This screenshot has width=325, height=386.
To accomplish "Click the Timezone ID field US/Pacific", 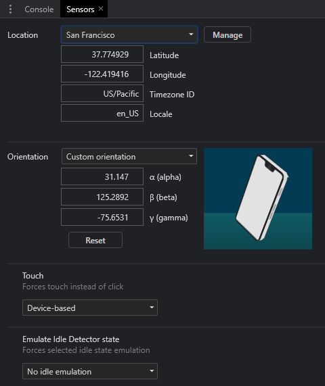I will [102, 93].
